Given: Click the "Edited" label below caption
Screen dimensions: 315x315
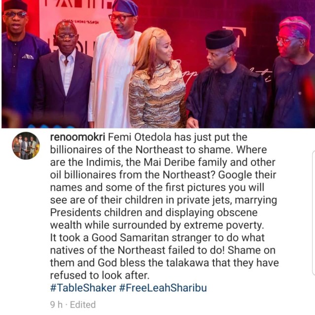Looking at the screenshot, I should click(x=83, y=305).
